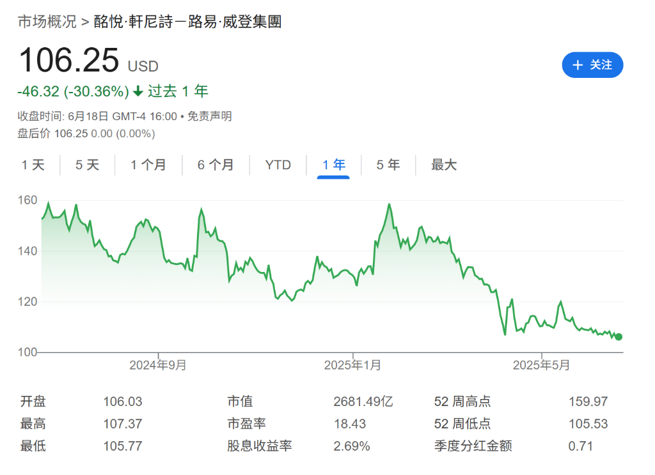
Task: Click the 市盈率 label
Action: pos(246,424)
